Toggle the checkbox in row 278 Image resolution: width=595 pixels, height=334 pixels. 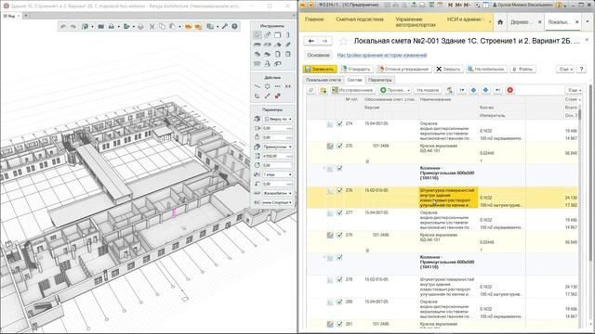pos(339,235)
